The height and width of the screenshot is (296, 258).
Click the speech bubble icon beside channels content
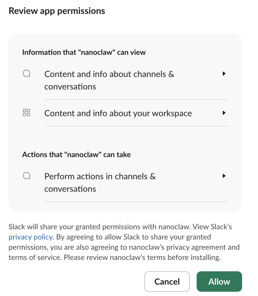(x=27, y=74)
